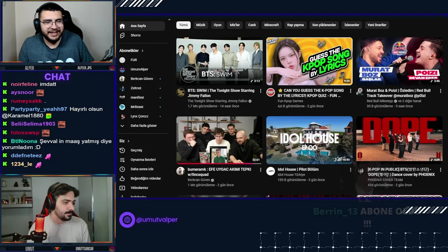The image size is (448, 252).
Task: Click the Red Bull Miksteyp channel avatar
Action: (360, 92)
